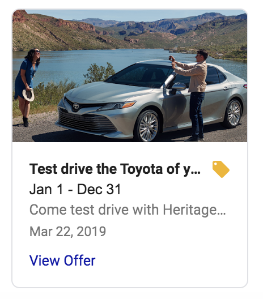The height and width of the screenshot is (299, 263).
Task: Click the man taking a photo
Action: click(194, 95)
